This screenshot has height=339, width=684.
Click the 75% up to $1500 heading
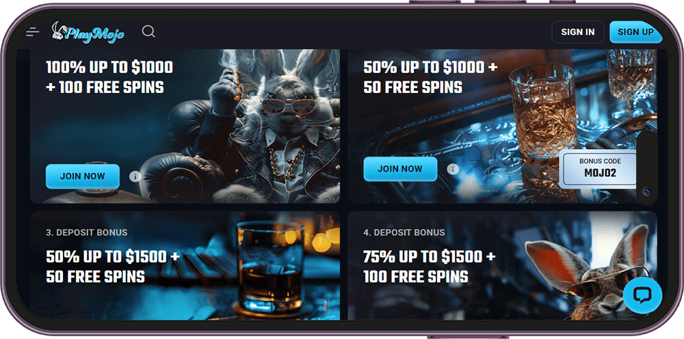click(430, 267)
